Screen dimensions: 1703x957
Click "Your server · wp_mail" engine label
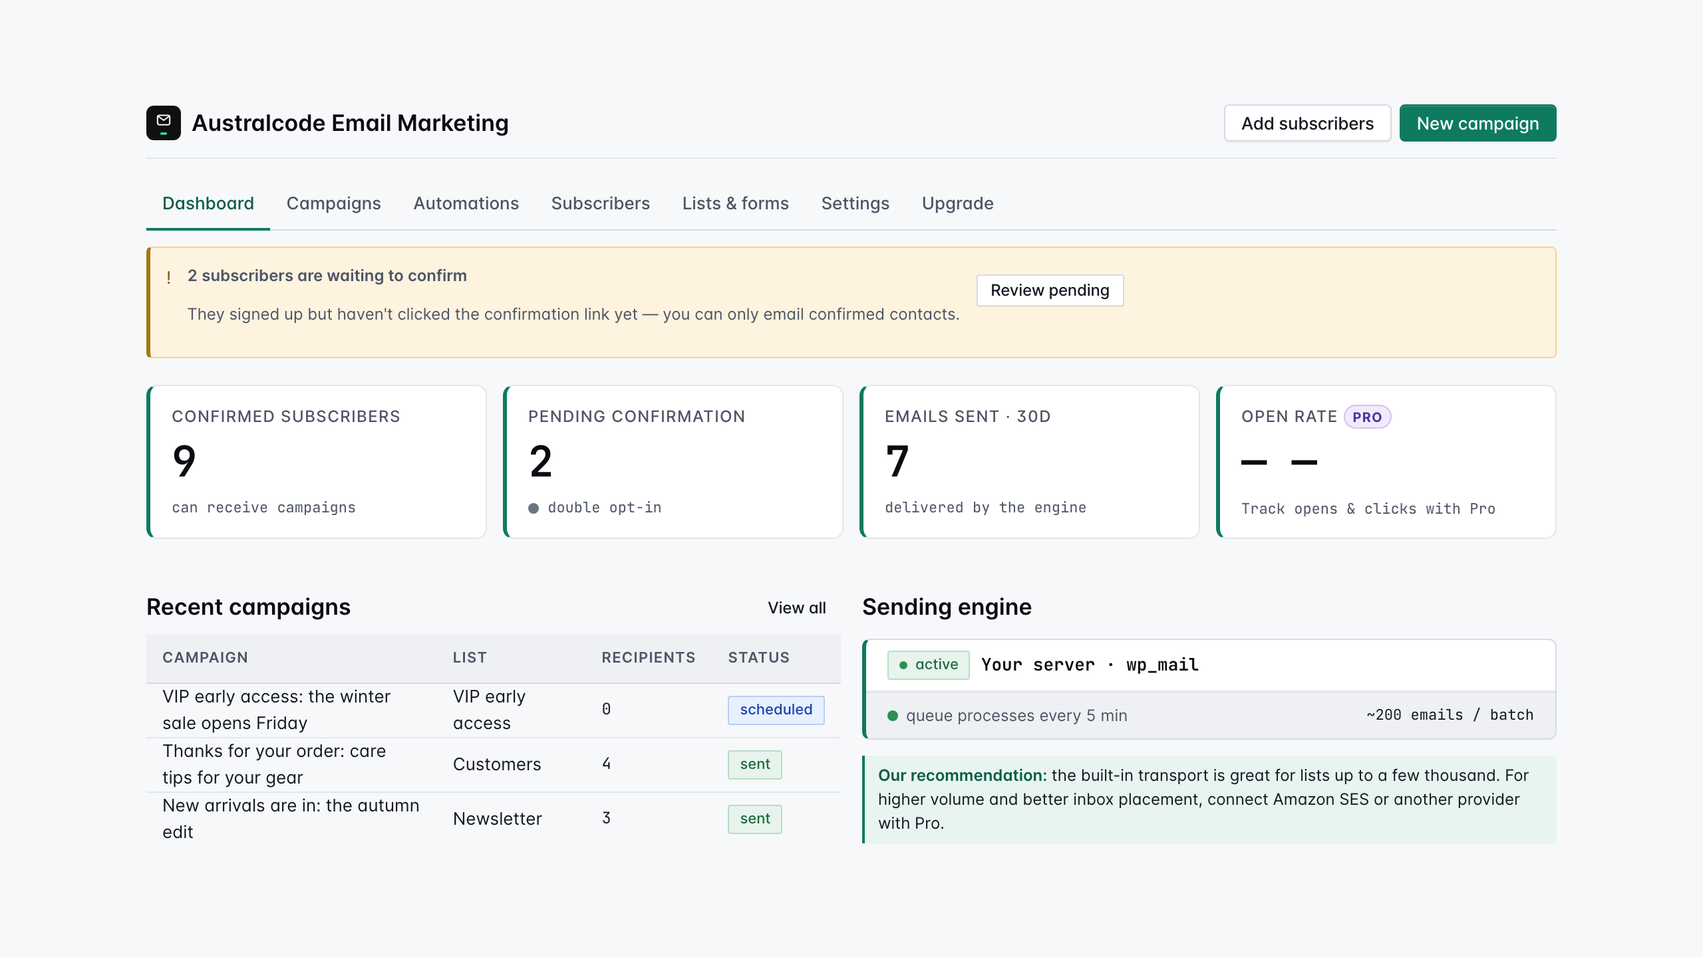(x=1090, y=665)
